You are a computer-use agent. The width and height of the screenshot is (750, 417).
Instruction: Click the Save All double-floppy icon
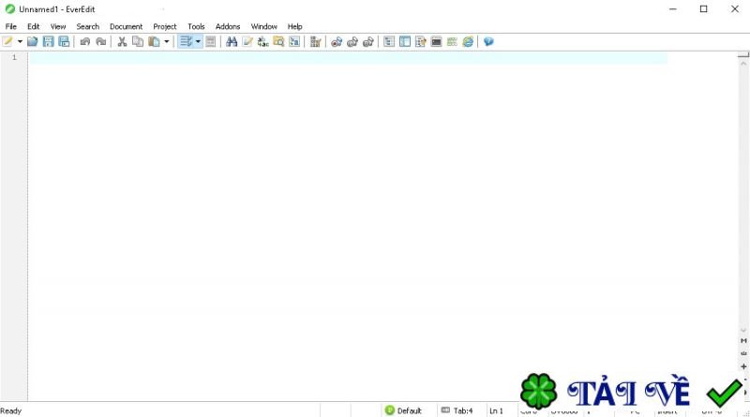pyautogui.click(x=64, y=41)
